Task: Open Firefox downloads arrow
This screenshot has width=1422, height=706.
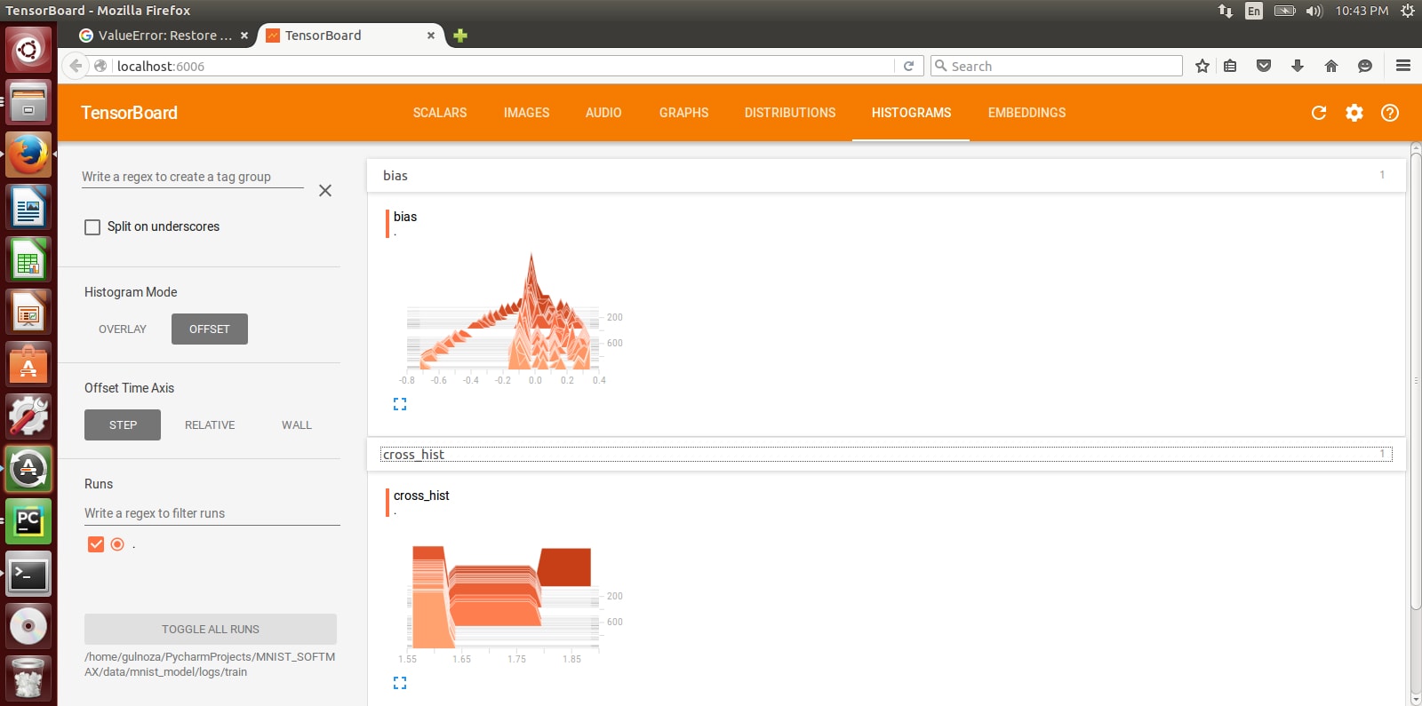Action: point(1298,66)
